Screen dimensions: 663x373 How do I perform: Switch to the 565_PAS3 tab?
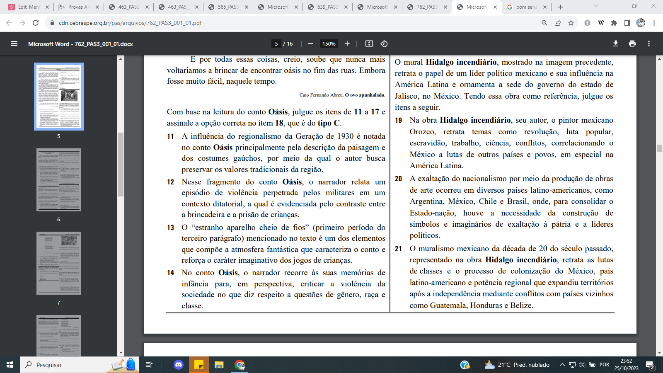[228, 7]
